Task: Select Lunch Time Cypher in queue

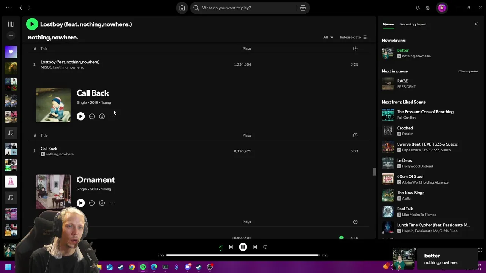Action: 430,228
